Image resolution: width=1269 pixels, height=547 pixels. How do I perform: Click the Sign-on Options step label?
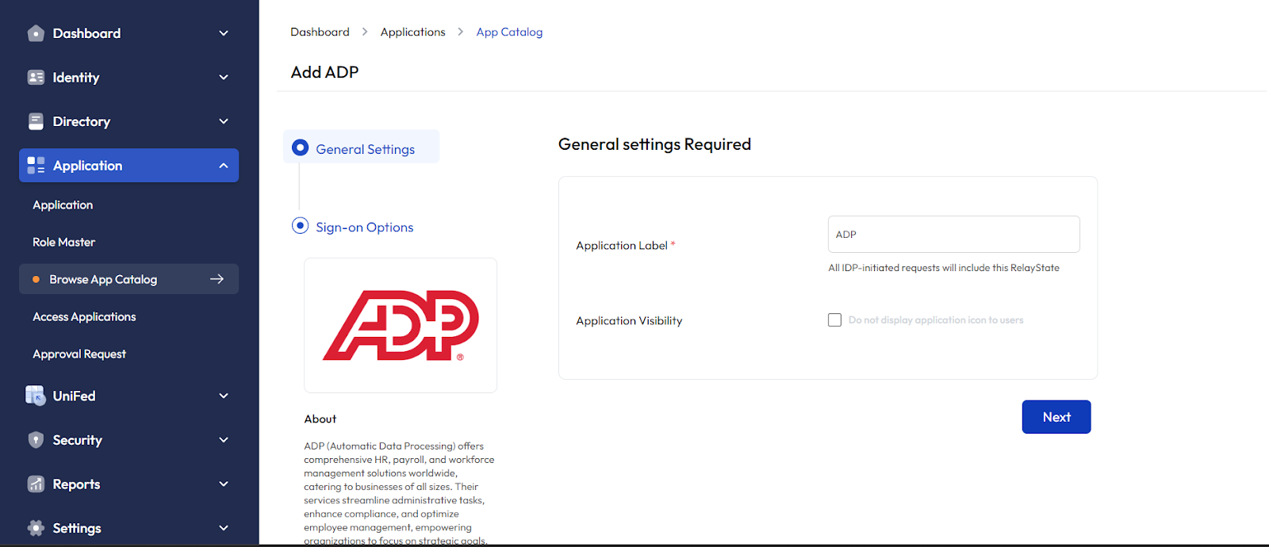point(364,227)
